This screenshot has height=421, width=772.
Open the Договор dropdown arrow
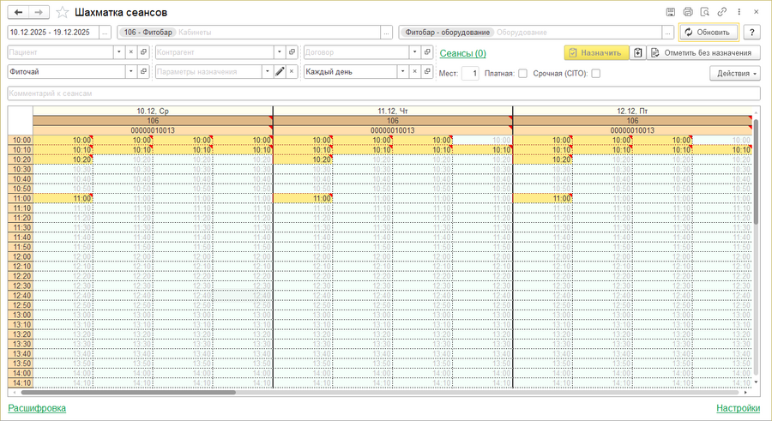(x=415, y=52)
